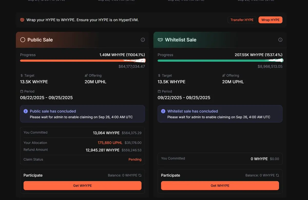Viewport: 308px width, 200px height.
Task: Click the Whitelist Sale ticket icon
Action: tap(160, 40)
